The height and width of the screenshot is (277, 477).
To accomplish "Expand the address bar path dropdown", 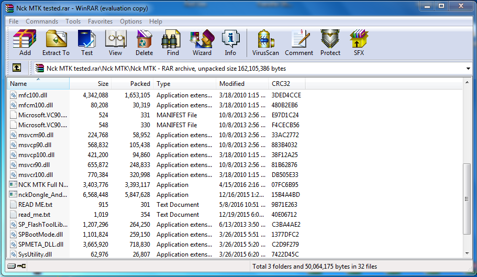I will (x=468, y=69).
